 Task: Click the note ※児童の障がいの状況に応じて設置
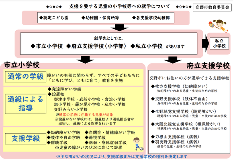coord(89,148)
